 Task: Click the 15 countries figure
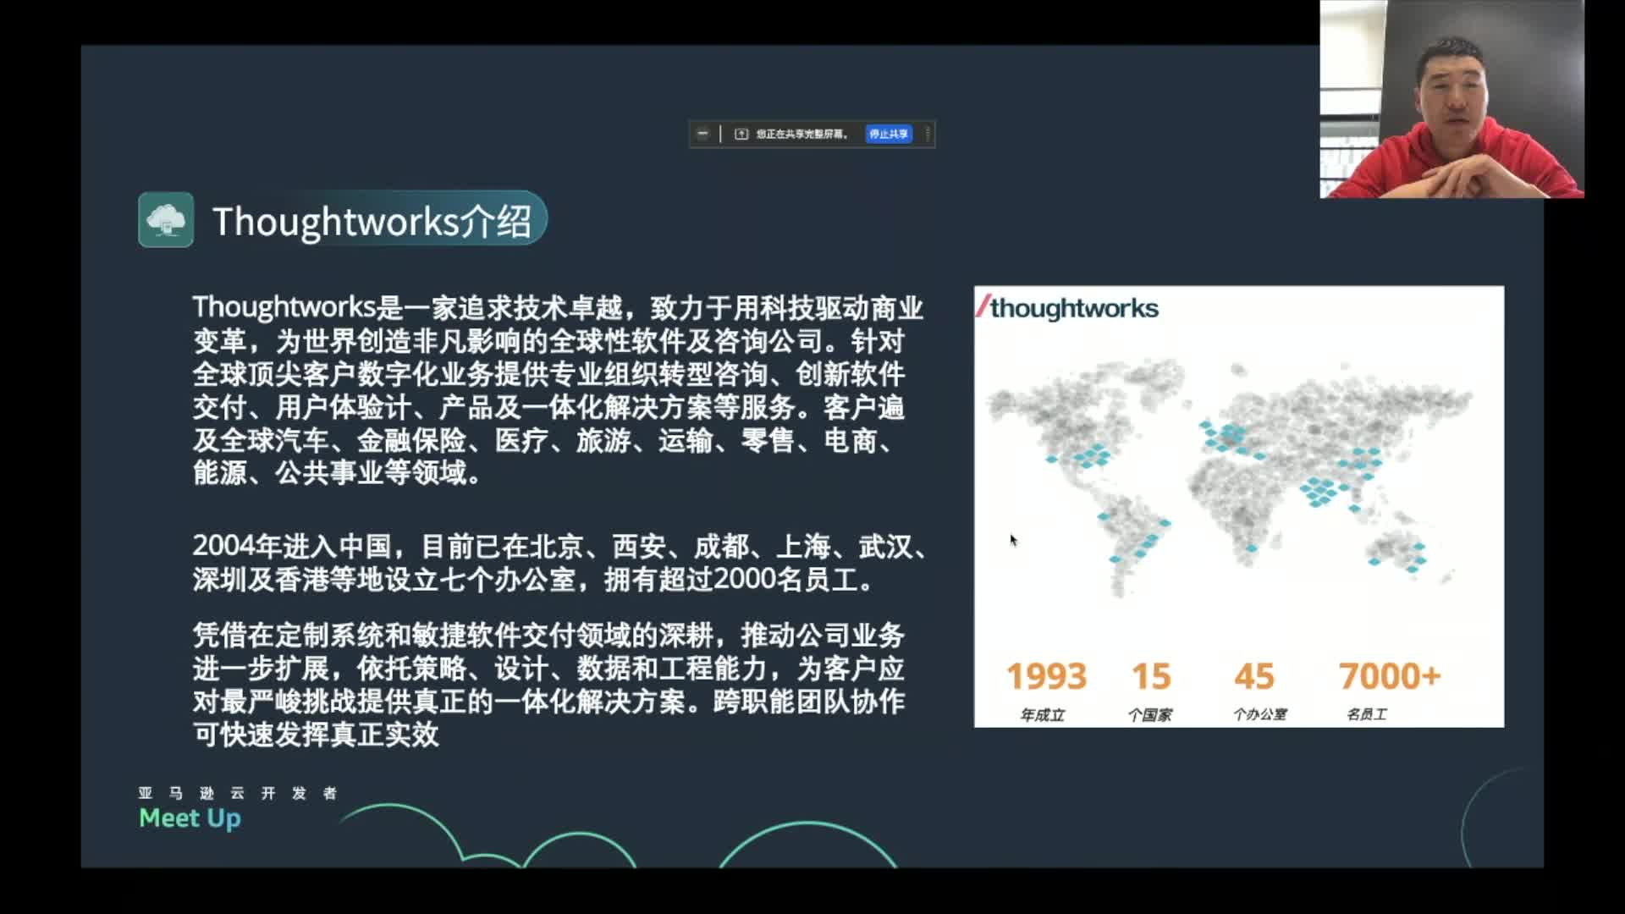pyautogui.click(x=1151, y=676)
